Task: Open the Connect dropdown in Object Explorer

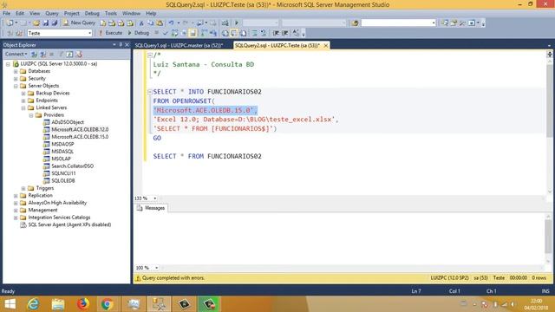Action: tap(16, 54)
